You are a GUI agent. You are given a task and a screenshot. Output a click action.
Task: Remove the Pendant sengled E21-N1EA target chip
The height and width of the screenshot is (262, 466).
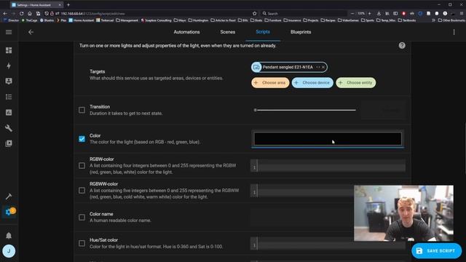pos(323,67)
